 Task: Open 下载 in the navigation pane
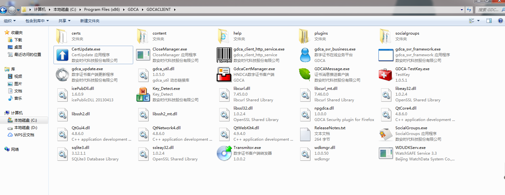[18, 40]
